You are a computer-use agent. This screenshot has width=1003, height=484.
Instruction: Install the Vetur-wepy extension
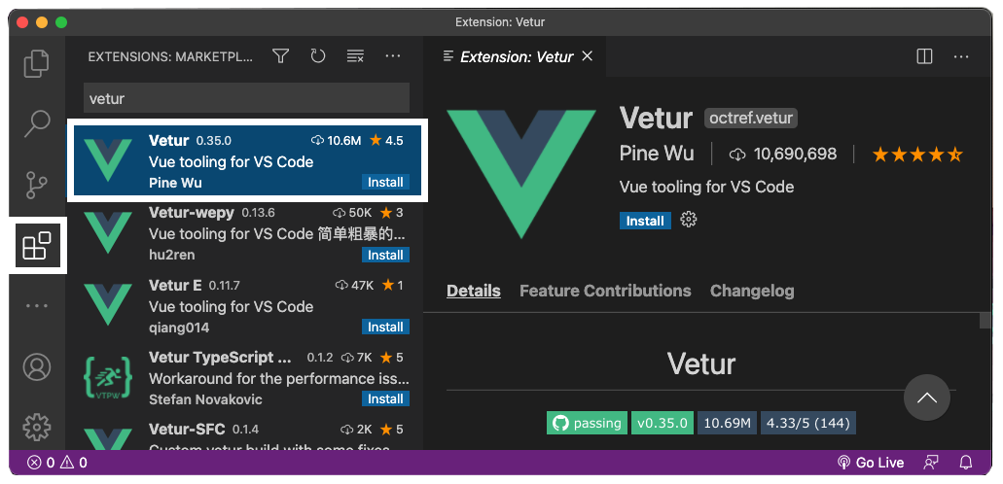click(385, 255)
